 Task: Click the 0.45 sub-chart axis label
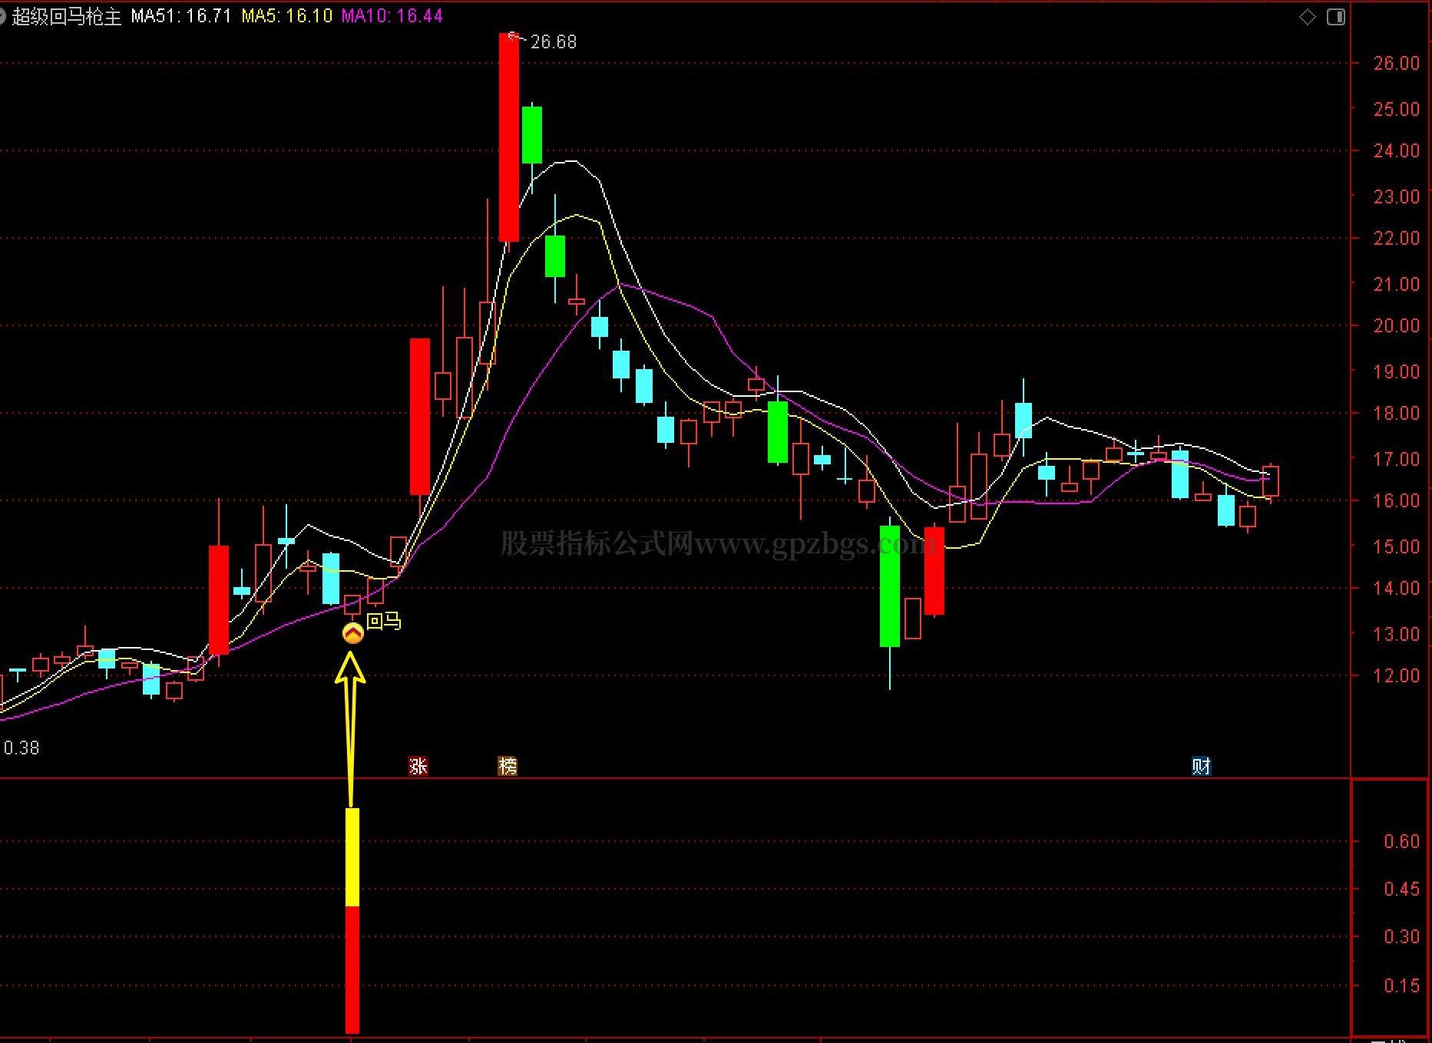tap(1401, 890)
